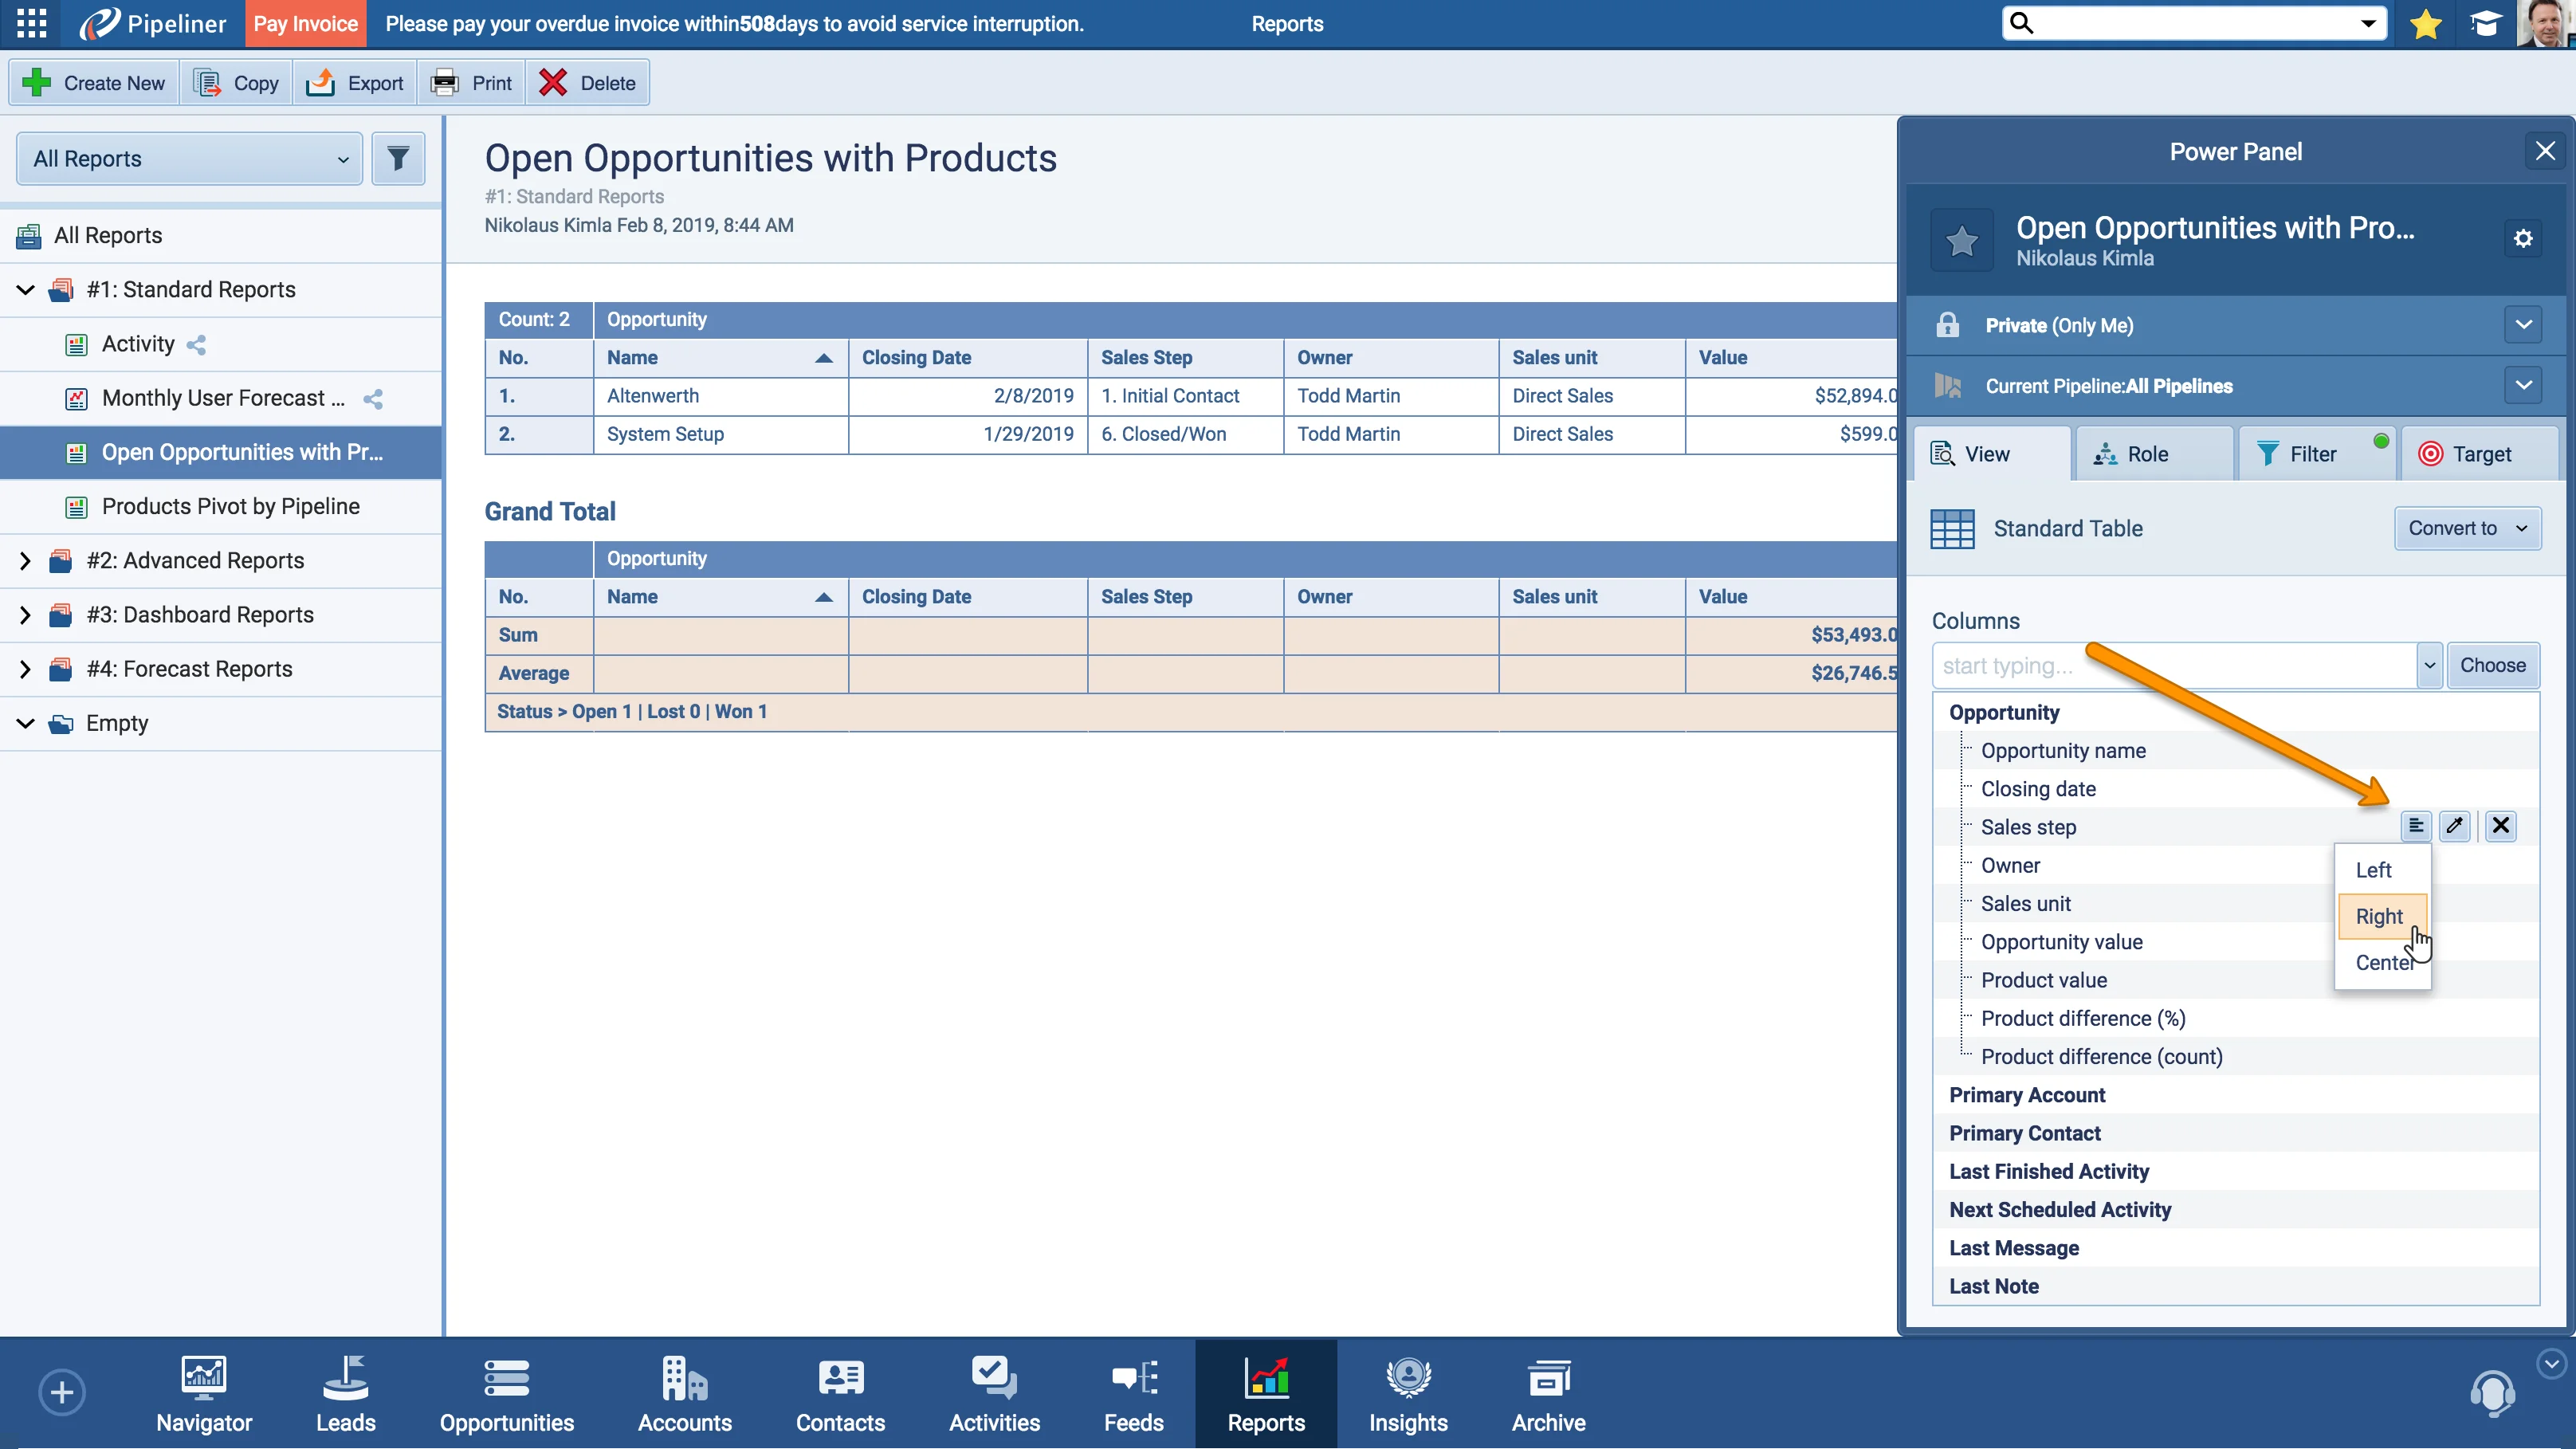Image resolution: width=2576 pixels, height=1449 pixels.
Task: Open the search box dropdown arrow
Action: [x=2367, y=23]
